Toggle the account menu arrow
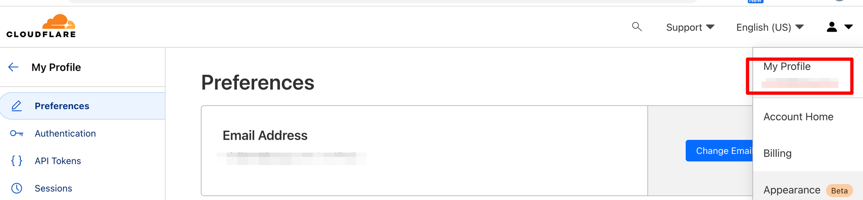This screenshot has height=200, width=863. [848, 27]
